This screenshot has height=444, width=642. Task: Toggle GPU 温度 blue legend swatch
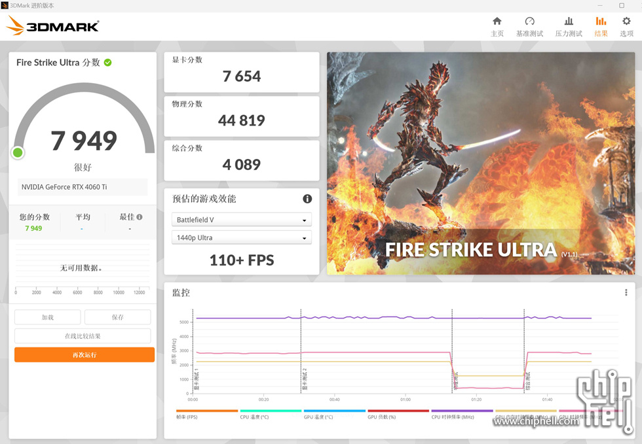pyautogui.click(x=335, y=411)
